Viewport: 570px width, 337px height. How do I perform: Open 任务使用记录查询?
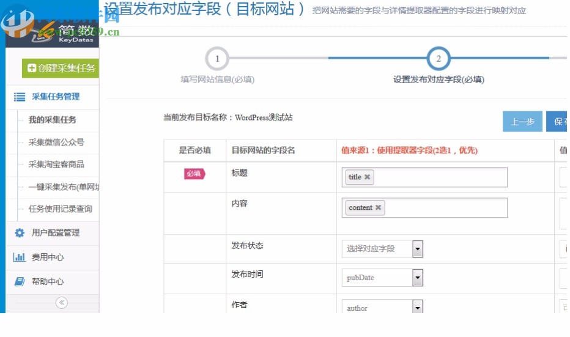61,209
